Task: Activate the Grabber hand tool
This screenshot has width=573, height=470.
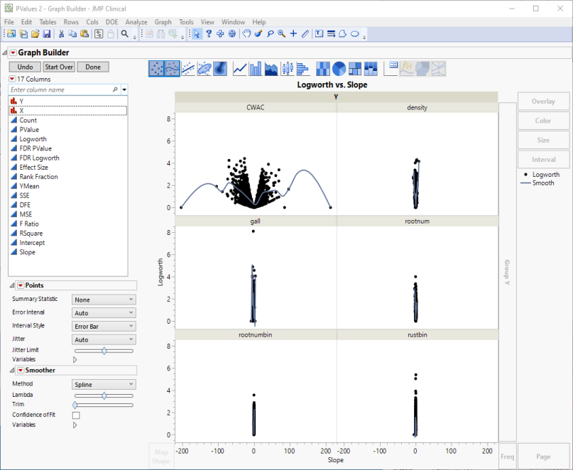Action: tap(246, 33)
